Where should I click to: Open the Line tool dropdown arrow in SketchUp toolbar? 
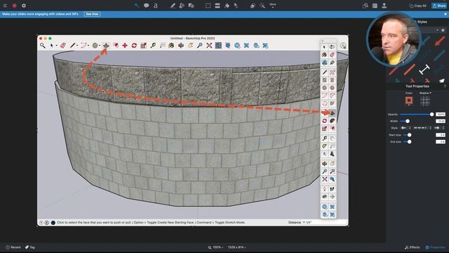(x=77, y=46)
